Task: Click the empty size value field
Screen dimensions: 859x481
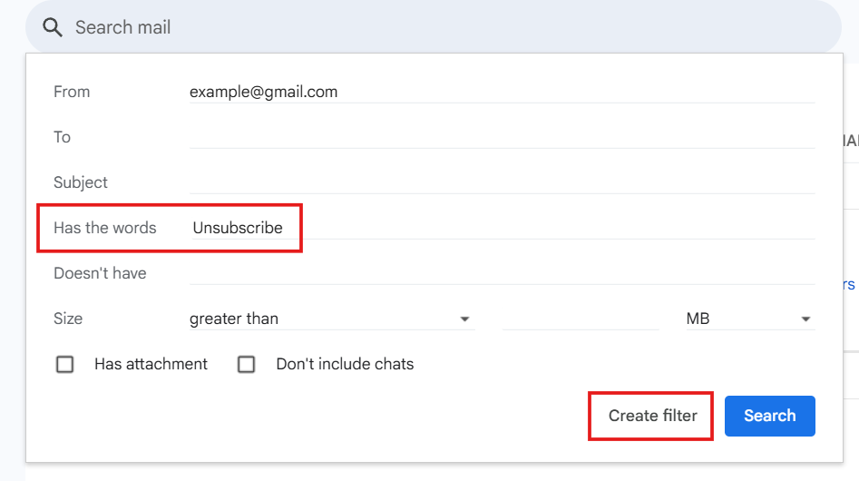Action: click(580, 319)
